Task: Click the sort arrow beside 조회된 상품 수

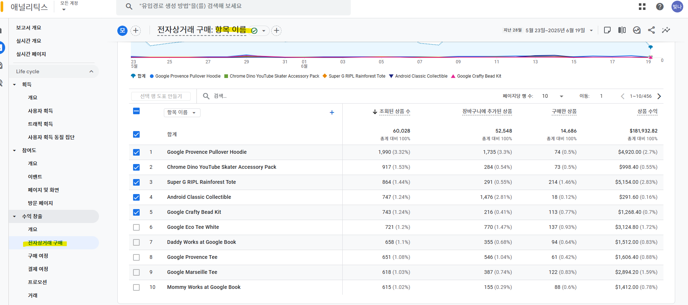Action: point(375,112)
